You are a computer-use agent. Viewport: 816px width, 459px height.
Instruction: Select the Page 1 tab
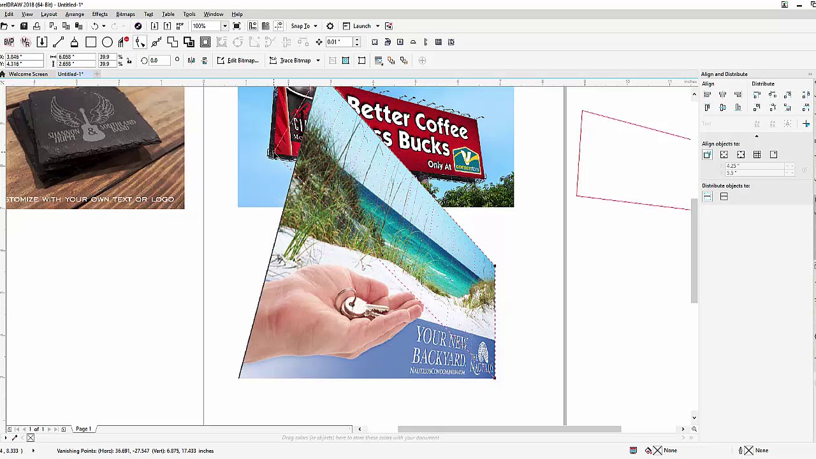point(84,429)
